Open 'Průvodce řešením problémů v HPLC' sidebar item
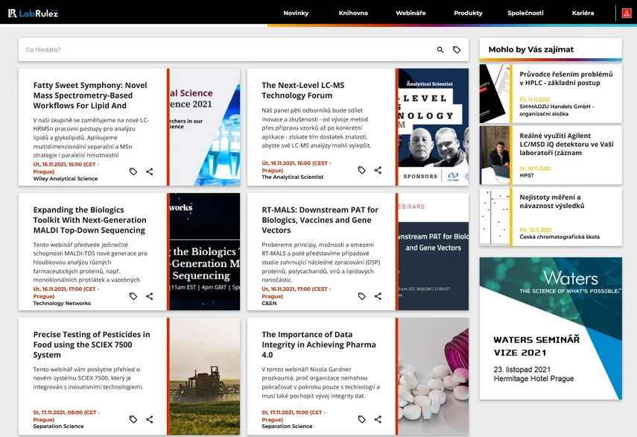 (566, 78)
